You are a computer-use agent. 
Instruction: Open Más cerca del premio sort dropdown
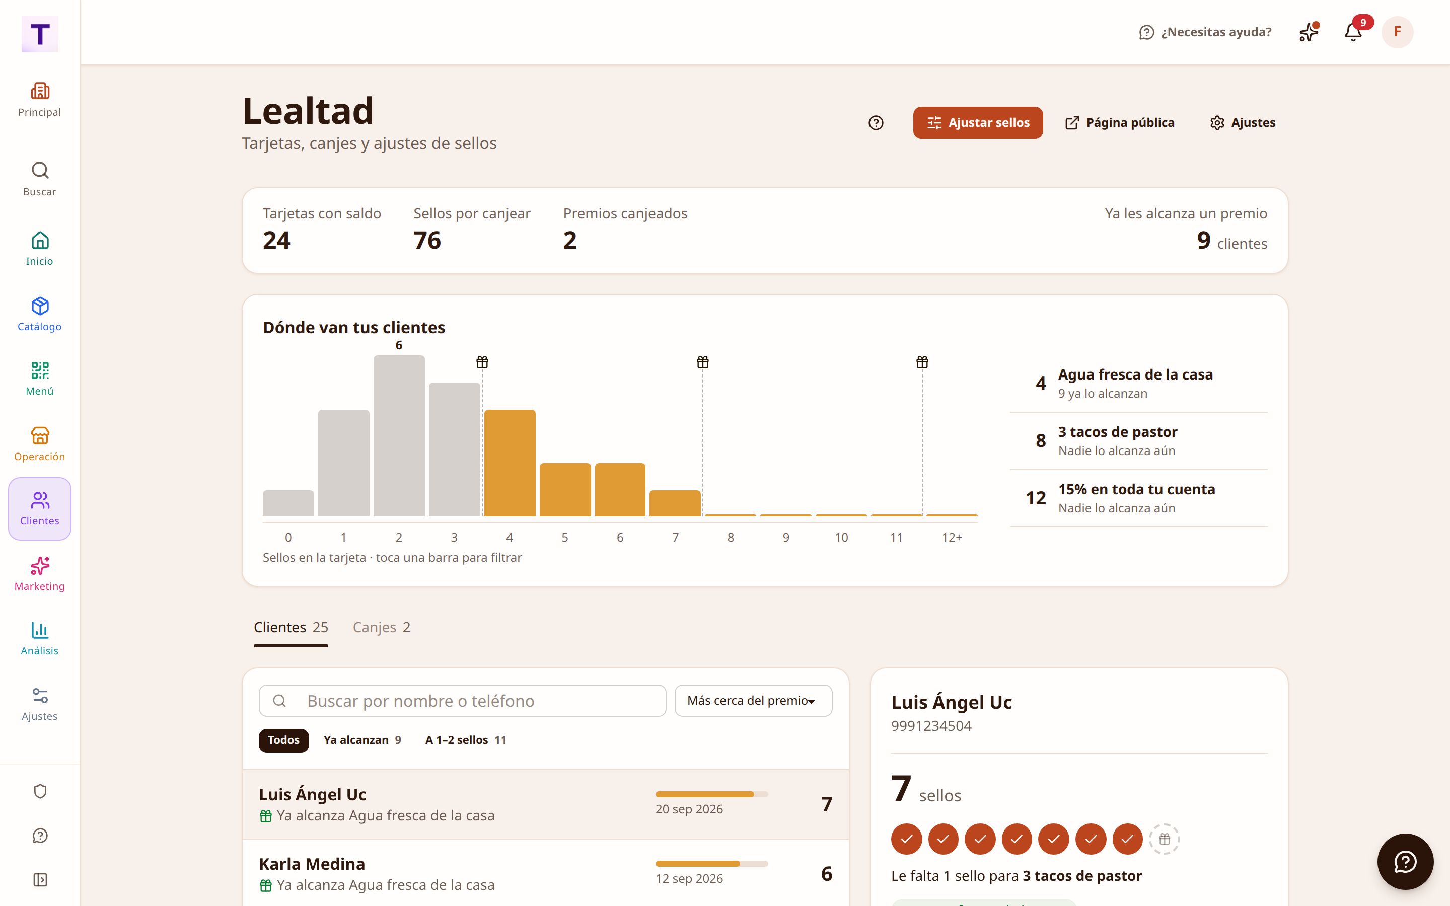753,701
